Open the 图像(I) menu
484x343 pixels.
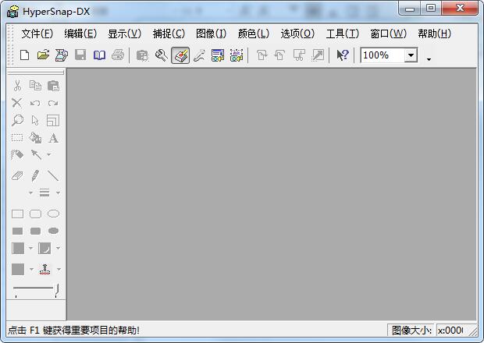(x=211, y=34)
